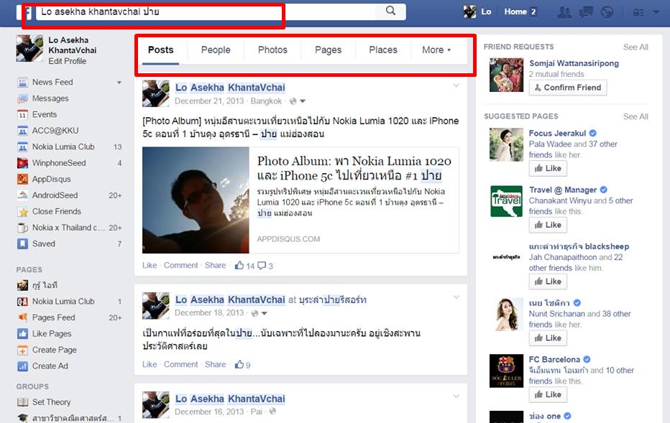Click See All for Friend Requests
The height and width of the screenshot is (423, 670).
point(635,47)
